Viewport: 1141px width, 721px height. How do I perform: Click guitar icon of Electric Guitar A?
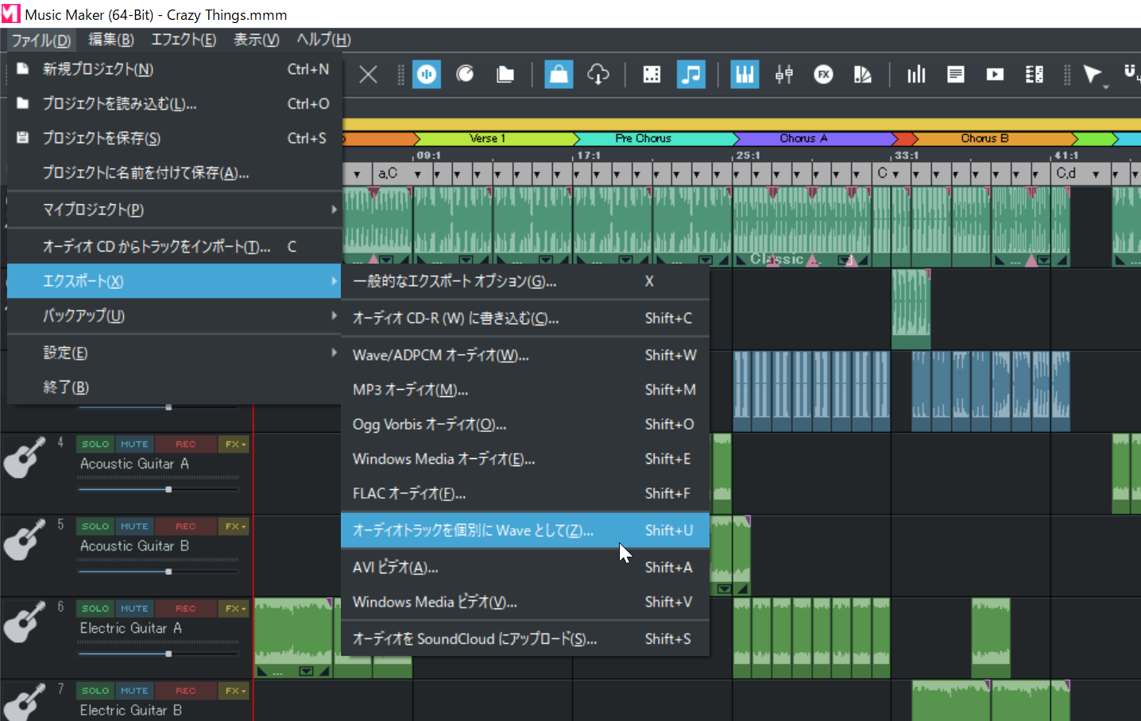coord(25,623)
